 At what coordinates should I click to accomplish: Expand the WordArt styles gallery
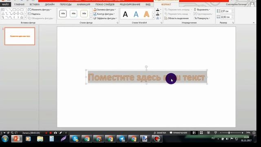click(x=153, y=18)
